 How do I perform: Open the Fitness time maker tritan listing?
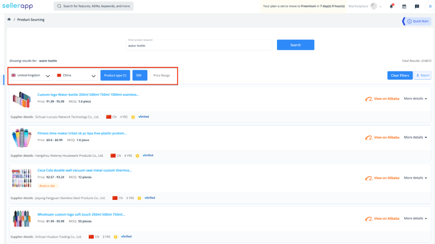click(x=82, y=133)
